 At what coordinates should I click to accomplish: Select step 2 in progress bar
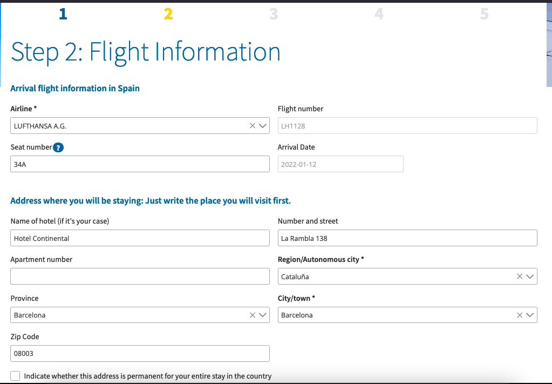[x=168, y=14]
